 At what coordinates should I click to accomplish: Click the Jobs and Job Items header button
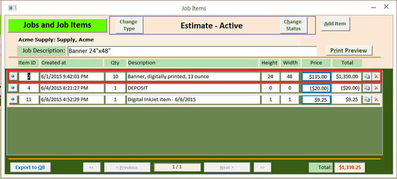57,25
